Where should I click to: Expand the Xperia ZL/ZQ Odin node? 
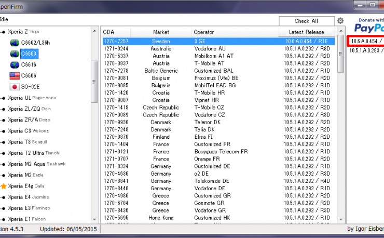pos(3,110)
